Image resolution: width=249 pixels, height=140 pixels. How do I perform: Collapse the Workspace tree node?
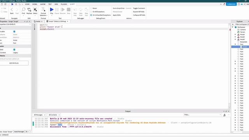(x=233, y=27)
